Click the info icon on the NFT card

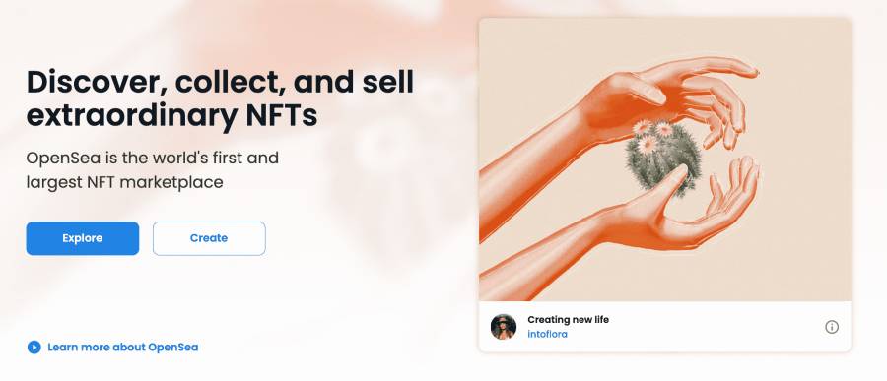pyautogui.click(x=832, y=327)
